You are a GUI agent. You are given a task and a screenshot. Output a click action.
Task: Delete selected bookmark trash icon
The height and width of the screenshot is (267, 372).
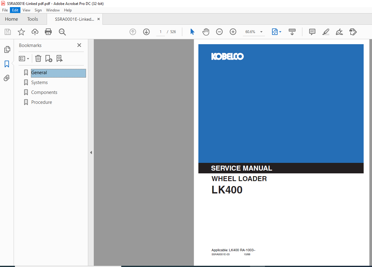click(38, 58)
